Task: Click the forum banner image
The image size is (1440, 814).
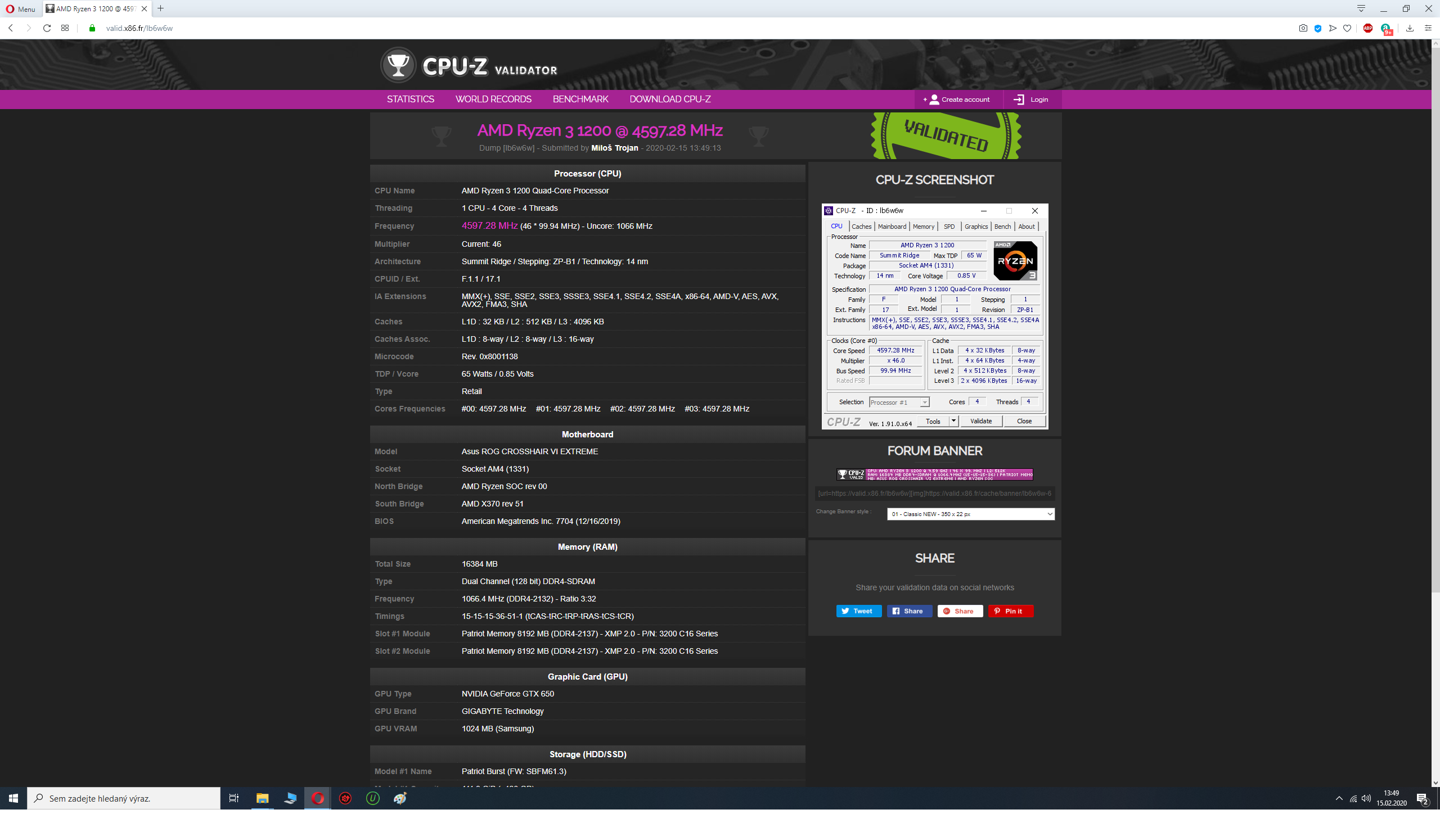Action: [935, 474]
